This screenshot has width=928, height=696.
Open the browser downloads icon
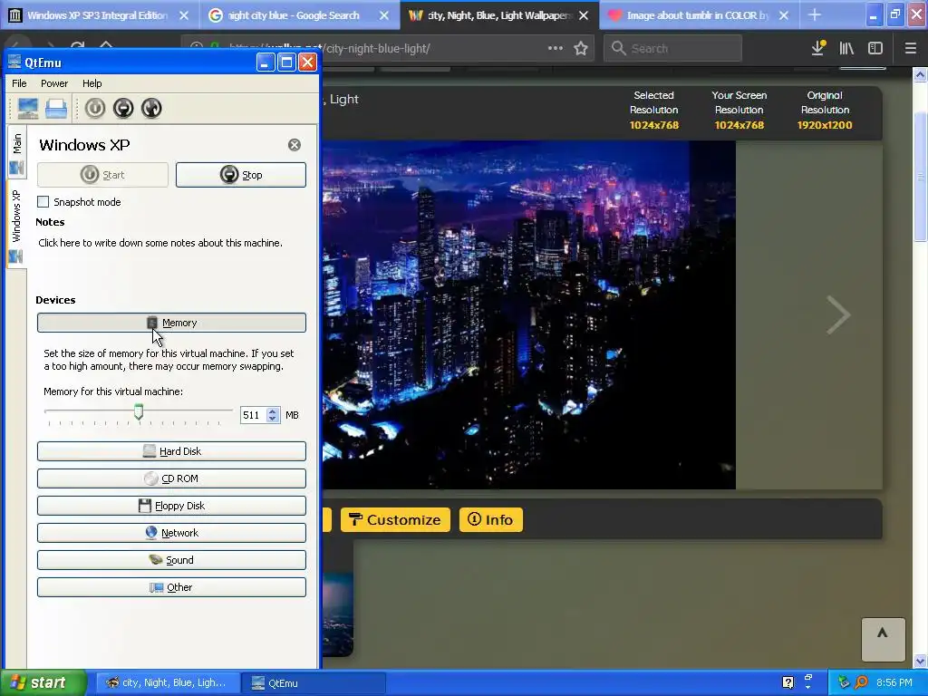818,49
